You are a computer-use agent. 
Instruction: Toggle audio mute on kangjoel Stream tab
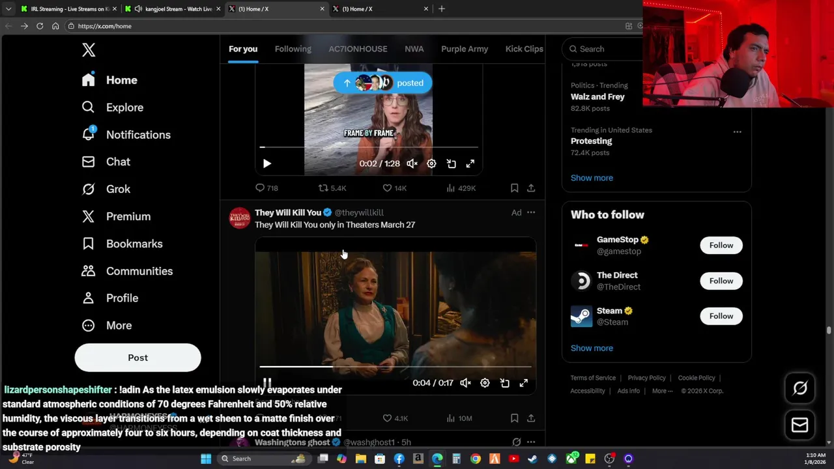click(x=138, y=9)
